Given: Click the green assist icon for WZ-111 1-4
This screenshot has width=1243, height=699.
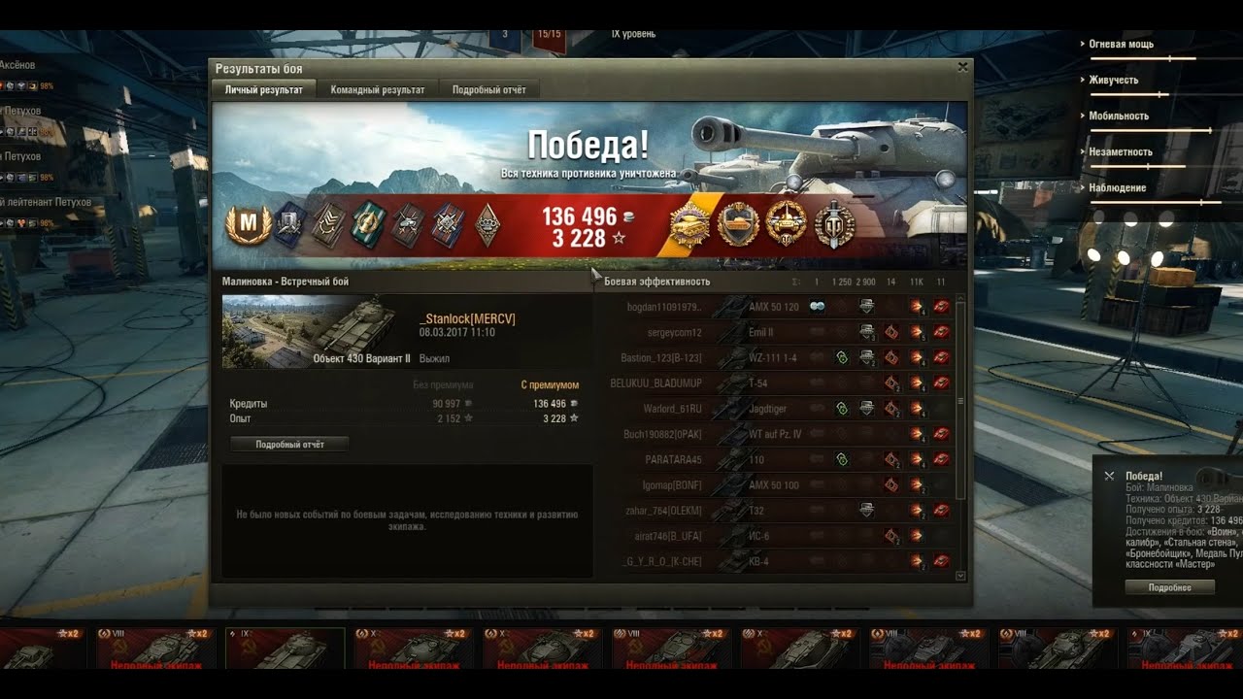Looking at the screenshot, I should tap(842, 357).
